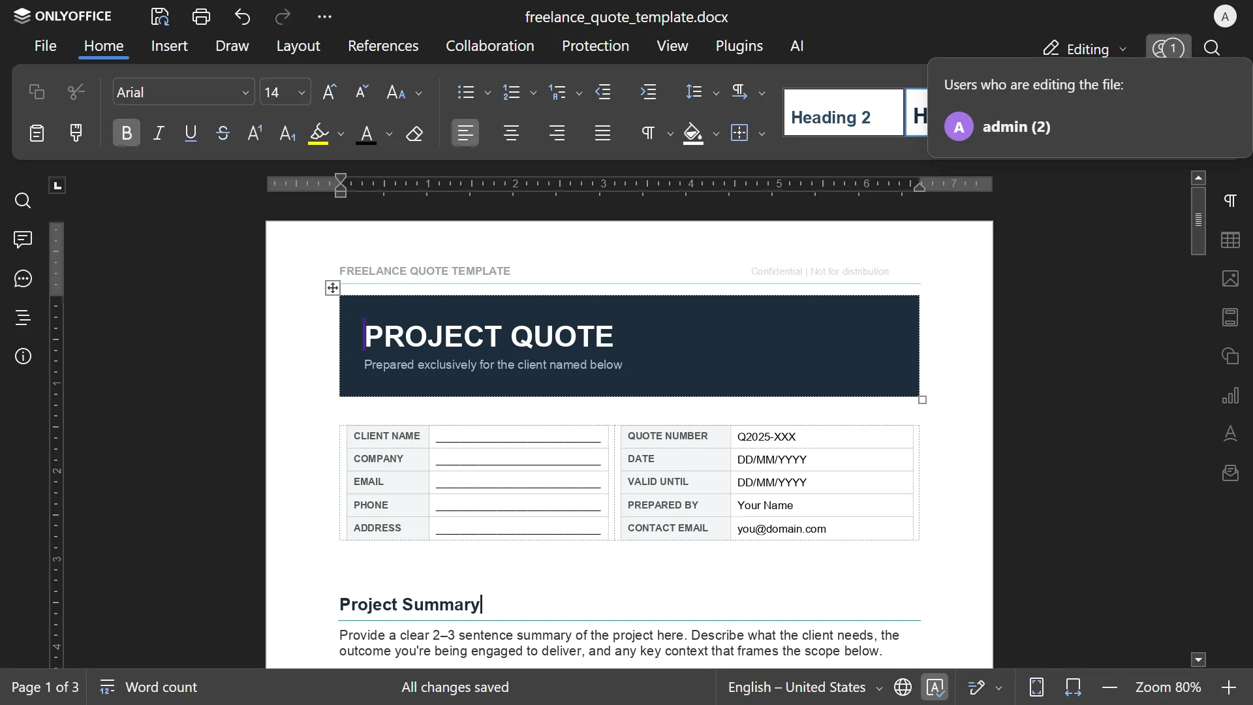Screen dimensions: 1253x705
Task: Select the Copy style tool
Action: 76,133
